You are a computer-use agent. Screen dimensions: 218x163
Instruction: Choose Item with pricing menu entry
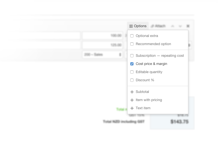point(149,100)
